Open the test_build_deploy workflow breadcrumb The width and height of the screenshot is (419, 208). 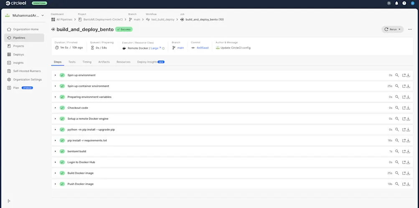[x=160, y=20]
